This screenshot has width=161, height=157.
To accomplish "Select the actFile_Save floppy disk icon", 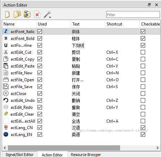I will [6, 86].
